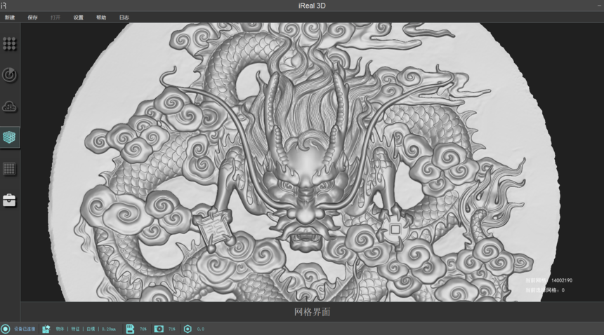
Task: Click the 0.0 value in status bar
Action: click(x=201, y=329)
